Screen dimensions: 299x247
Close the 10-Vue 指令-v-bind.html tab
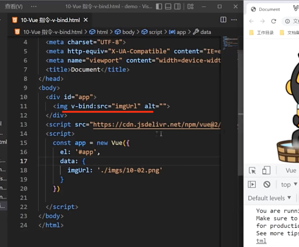tap(86, 20)
